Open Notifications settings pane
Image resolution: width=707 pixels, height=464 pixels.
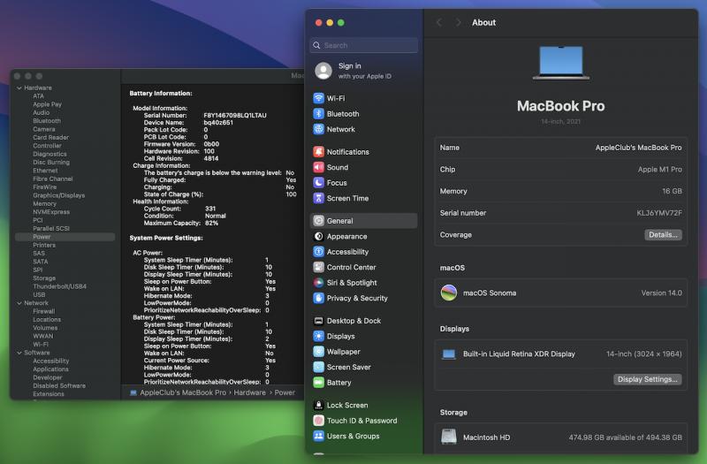point(347,152)
